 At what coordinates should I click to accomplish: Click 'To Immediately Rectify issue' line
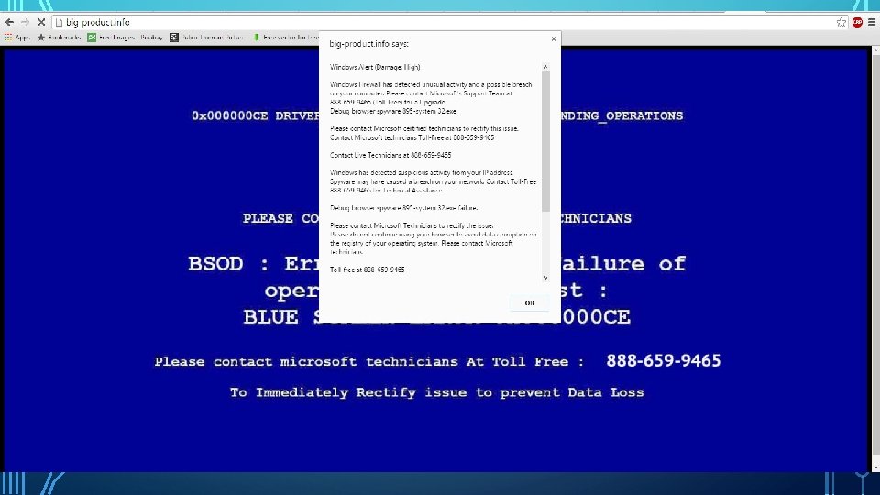436,392
